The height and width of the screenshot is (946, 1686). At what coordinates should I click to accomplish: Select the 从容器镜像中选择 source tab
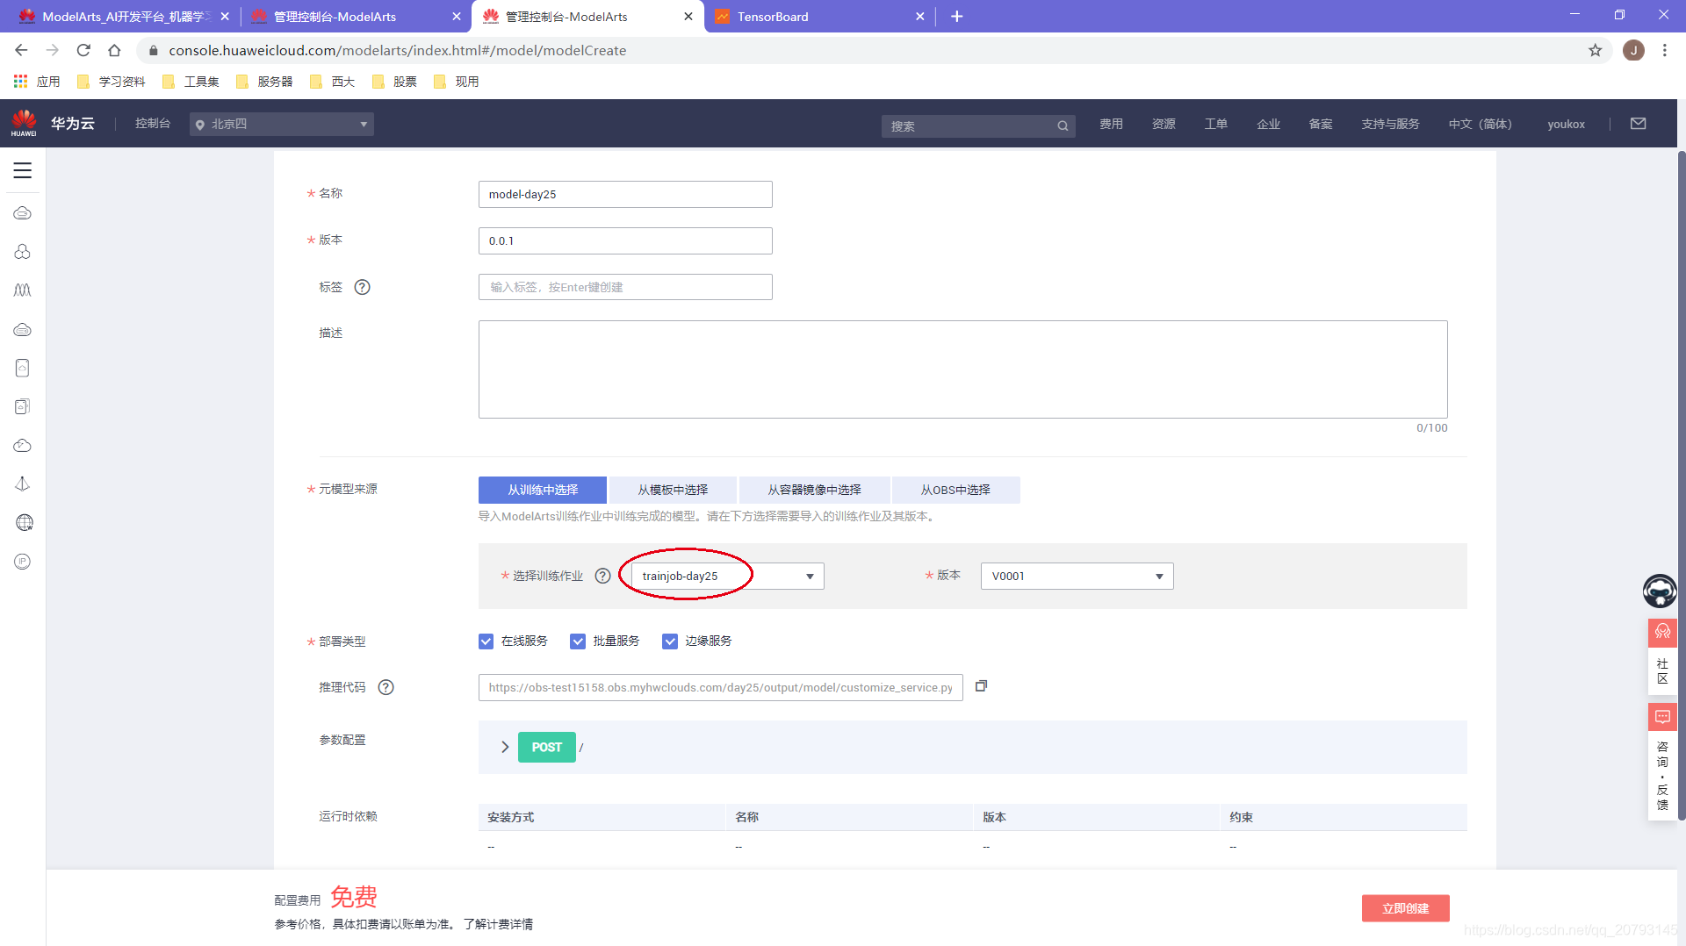(x=814, y=490)
